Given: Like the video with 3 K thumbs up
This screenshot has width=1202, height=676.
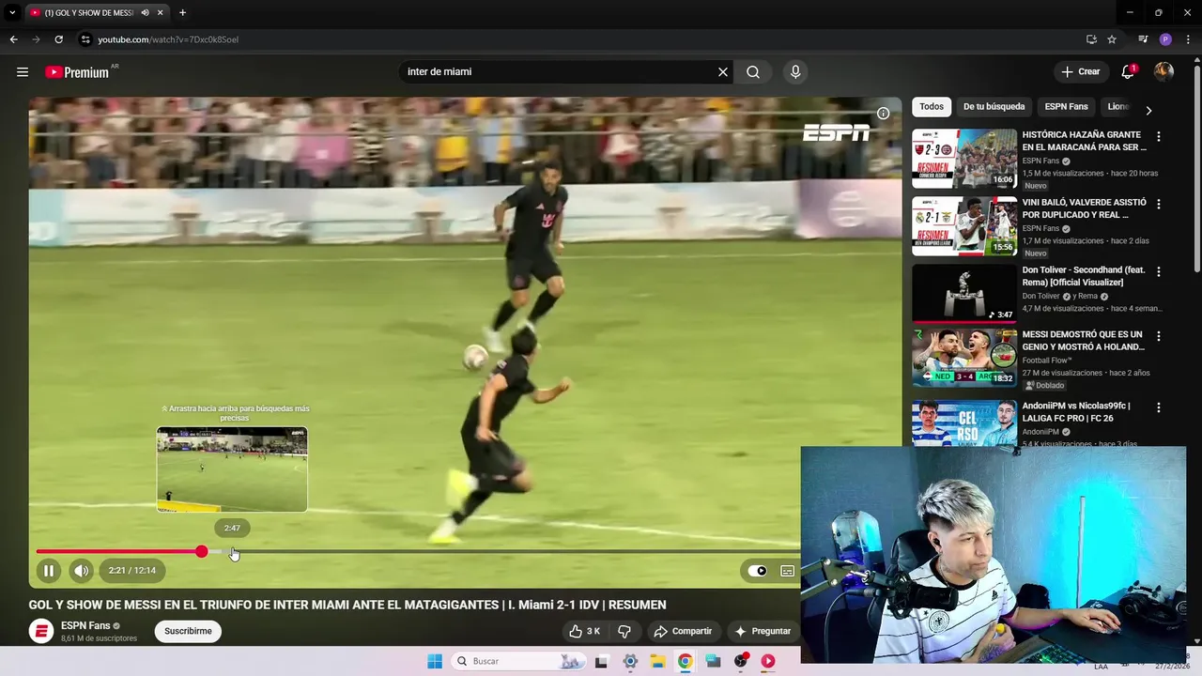Looking at the screenshot, I should pos(584,631).
